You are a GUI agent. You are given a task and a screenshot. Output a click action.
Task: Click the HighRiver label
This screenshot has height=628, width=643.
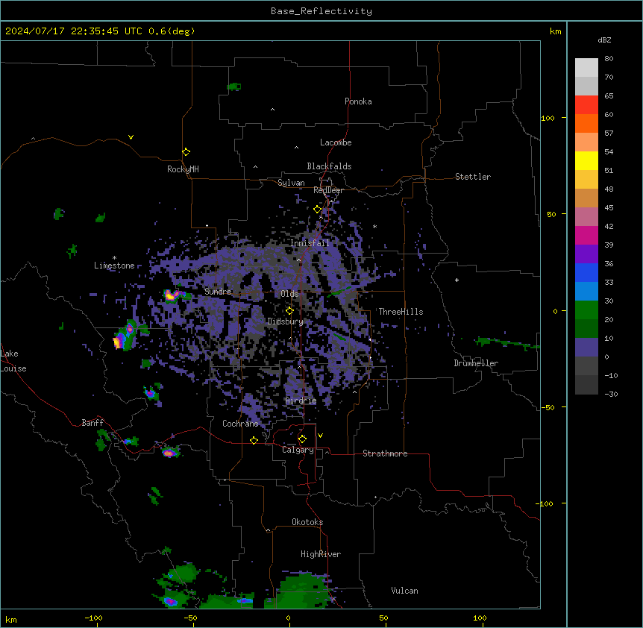(321, 554)
